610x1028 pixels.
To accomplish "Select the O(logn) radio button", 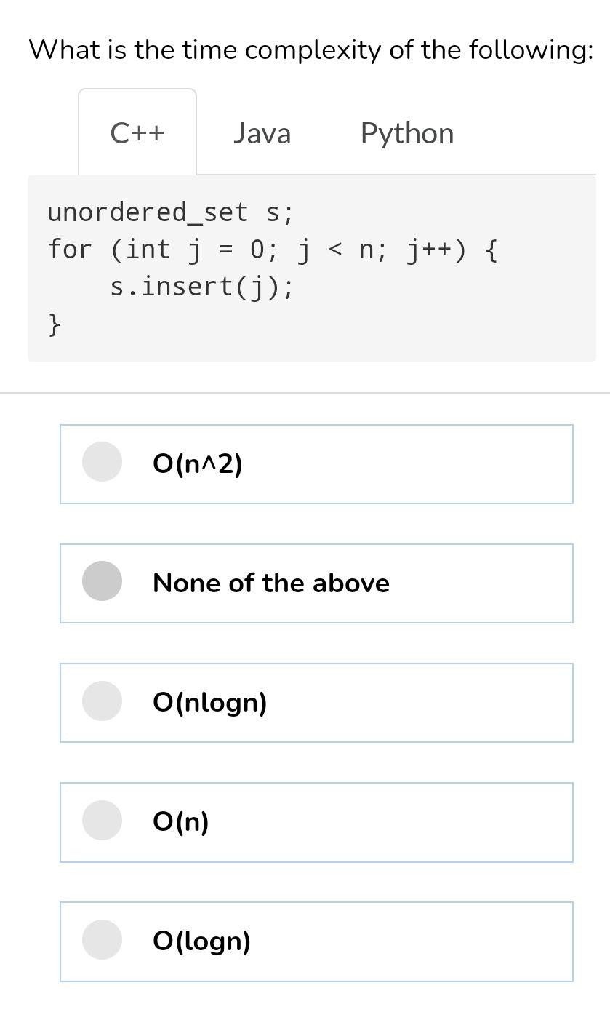I will [102, 939].
